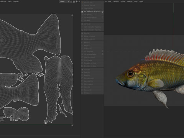Image resolution: width=184 pixels, height=138 pixels.
Task: Click Remap command at list bottom
Action: click(92, 93)
